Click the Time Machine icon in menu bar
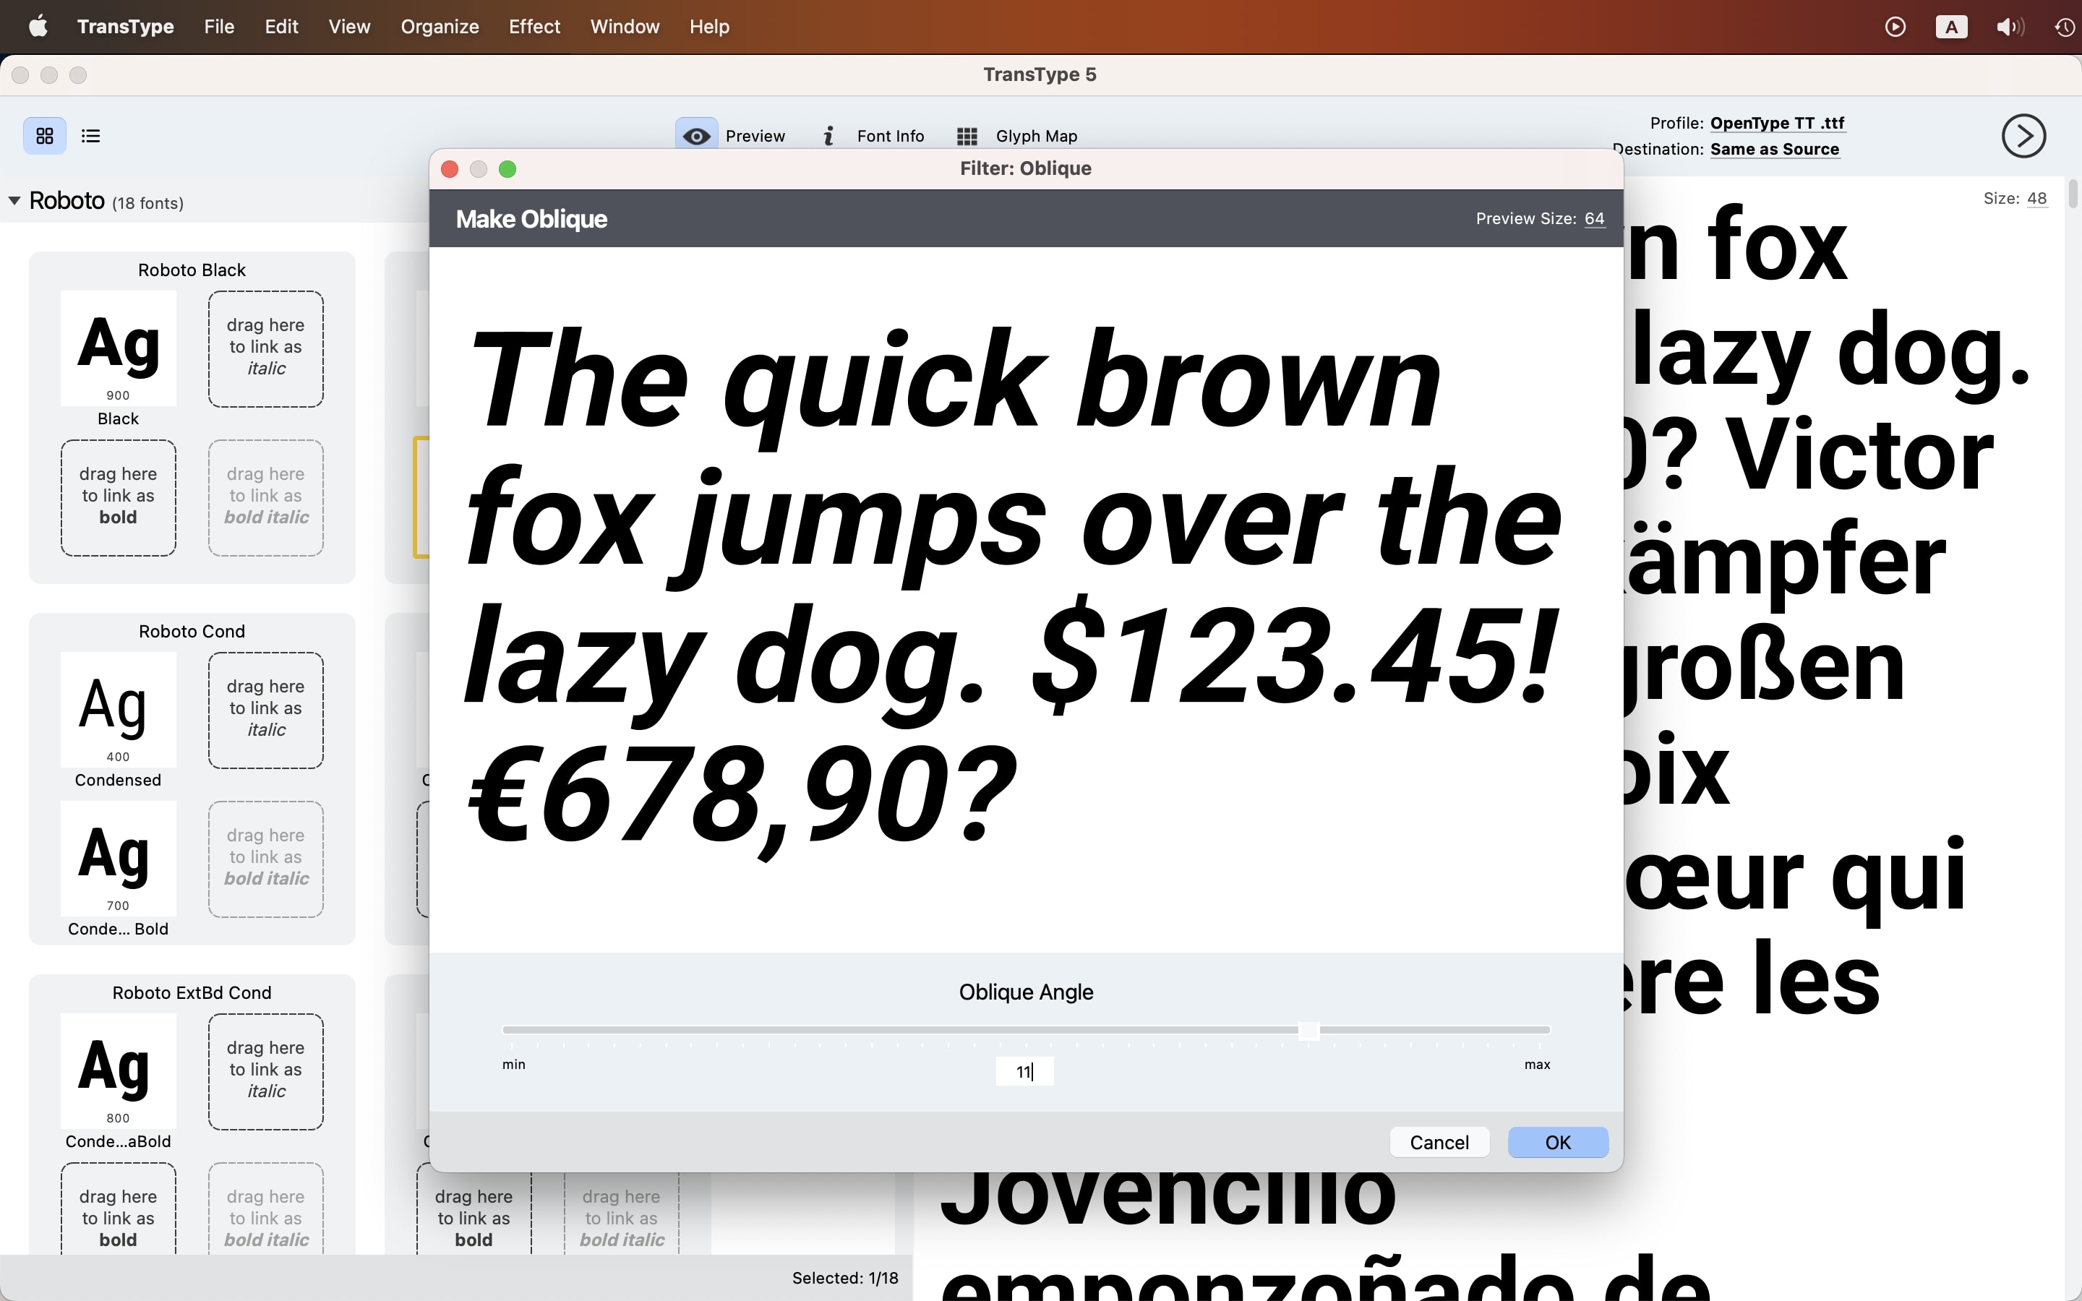Image resolution: width=2082 pixels, height=1301 pixels. pos(2065,27)
